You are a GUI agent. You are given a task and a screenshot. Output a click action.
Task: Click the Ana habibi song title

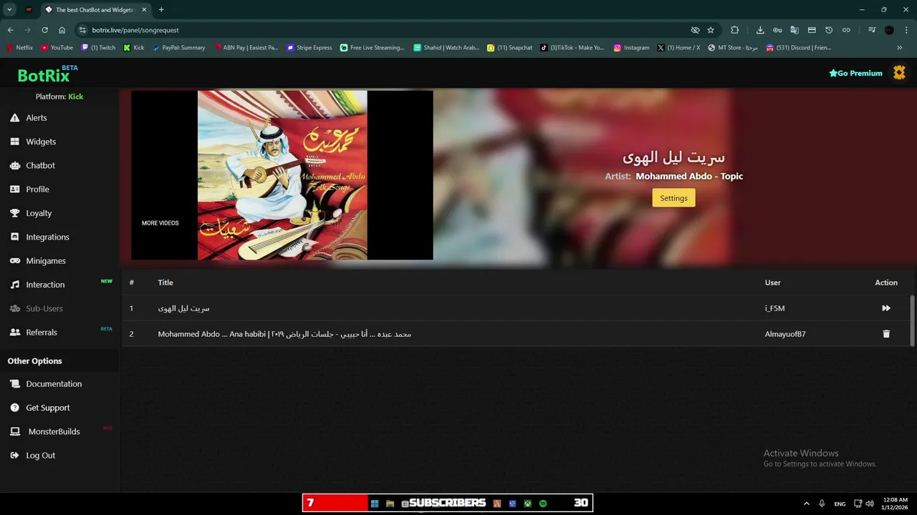[284, 334]
